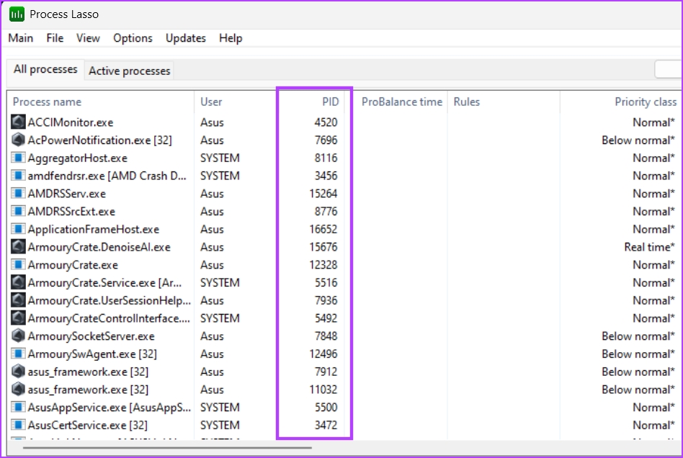Sort by the Process name column header
683x458 pixels.
[48, 102]
